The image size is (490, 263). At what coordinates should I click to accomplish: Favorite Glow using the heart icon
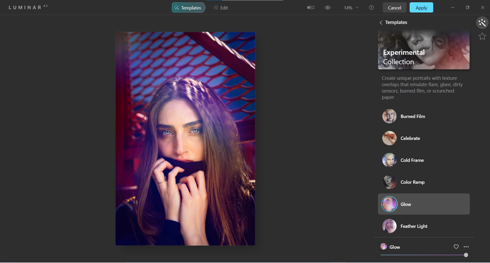(456, 247)
